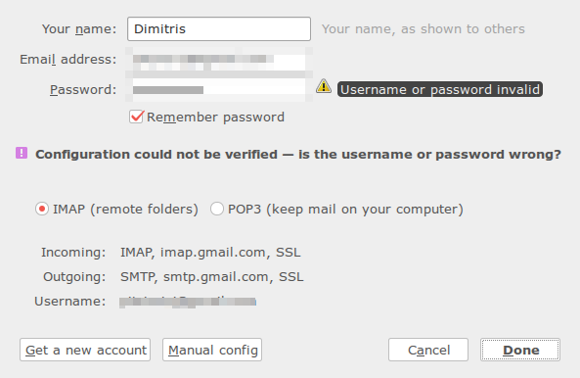The image size is (580, 378).
Task: Uncheck the Remember password checkbox
Action: [x=136, y=117]
